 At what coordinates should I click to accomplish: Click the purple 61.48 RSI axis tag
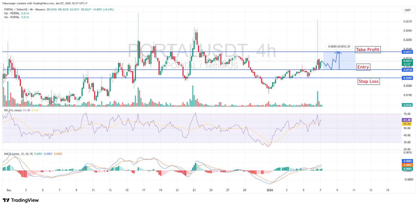(x=407, y=120)
